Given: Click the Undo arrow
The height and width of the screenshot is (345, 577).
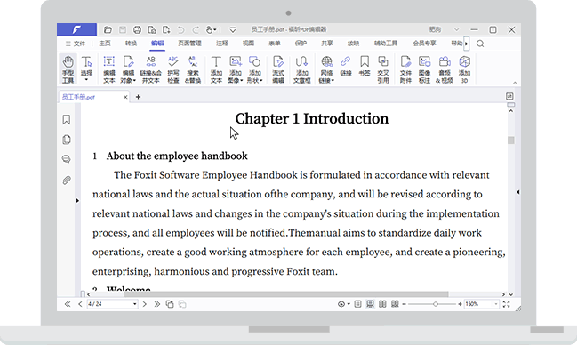Looking at the screenshot, I should [180, 30].
